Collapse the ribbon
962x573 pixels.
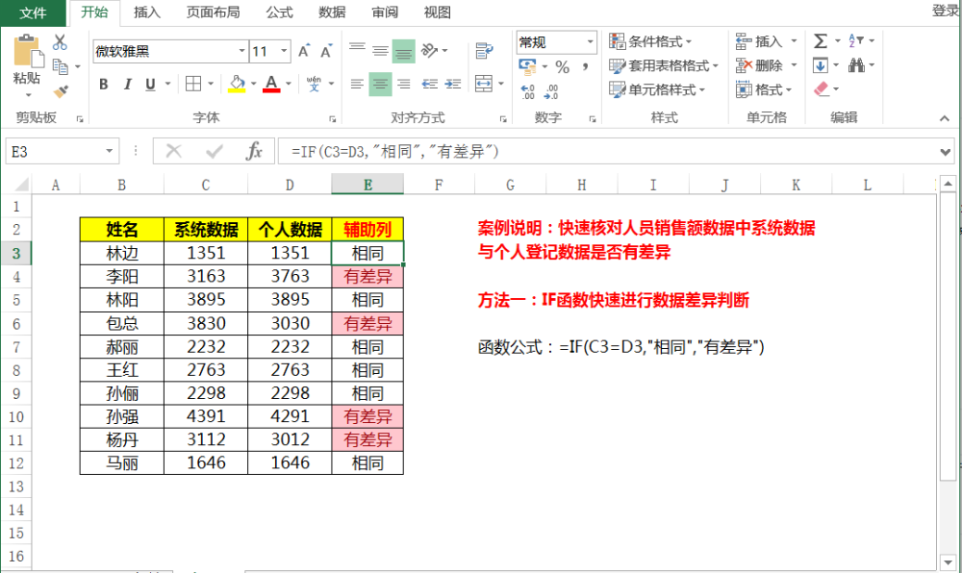click(x=945, y=118)
